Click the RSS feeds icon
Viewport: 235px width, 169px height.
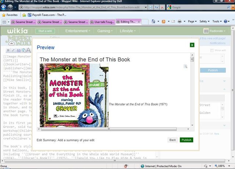(x=163, y=22)
